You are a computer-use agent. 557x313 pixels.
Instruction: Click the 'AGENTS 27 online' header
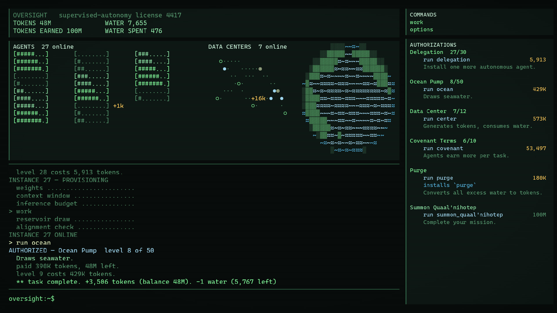coord(43,47)
